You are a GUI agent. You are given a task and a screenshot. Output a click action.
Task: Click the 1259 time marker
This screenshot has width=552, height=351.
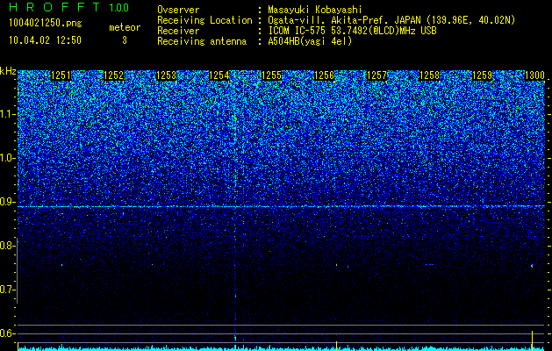(482, 75)
